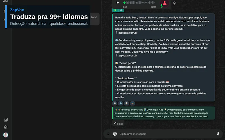Play the voice message audio
The width and height of the screenshot is (225, 140).
point(118,3)
